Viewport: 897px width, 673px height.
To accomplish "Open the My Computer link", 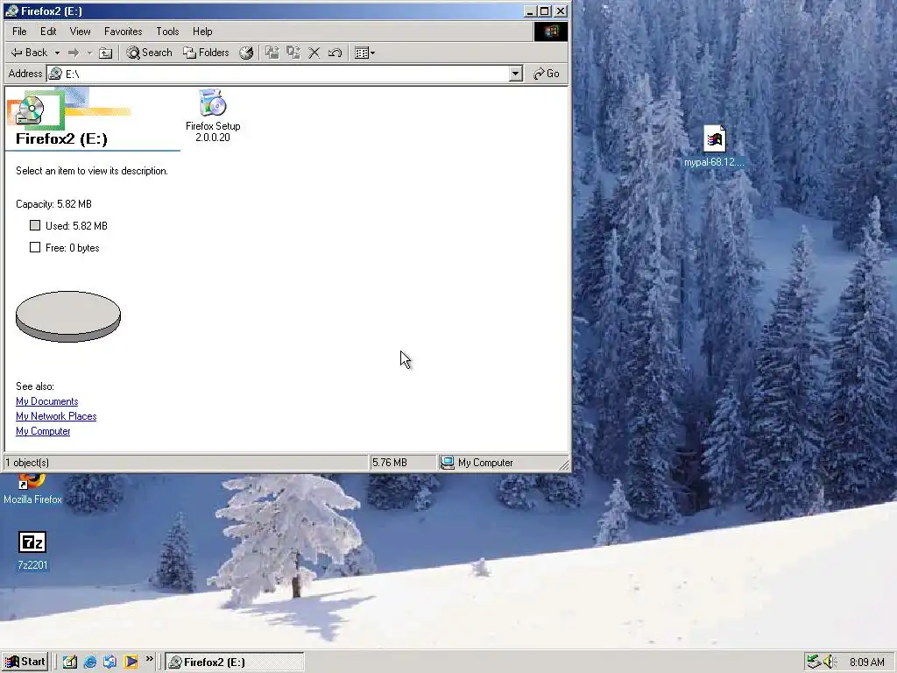I will click(43, 431).
